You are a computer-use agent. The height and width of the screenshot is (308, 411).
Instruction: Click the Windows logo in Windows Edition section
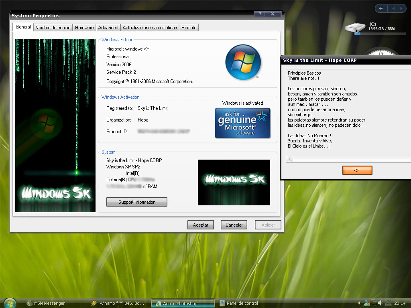click(243, 62)
